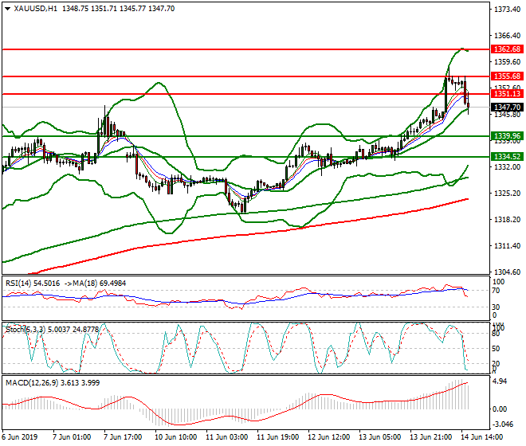Click the 12 Jun 12:00 time label
The height and width of the screenshot is (446, 526).
328,437
